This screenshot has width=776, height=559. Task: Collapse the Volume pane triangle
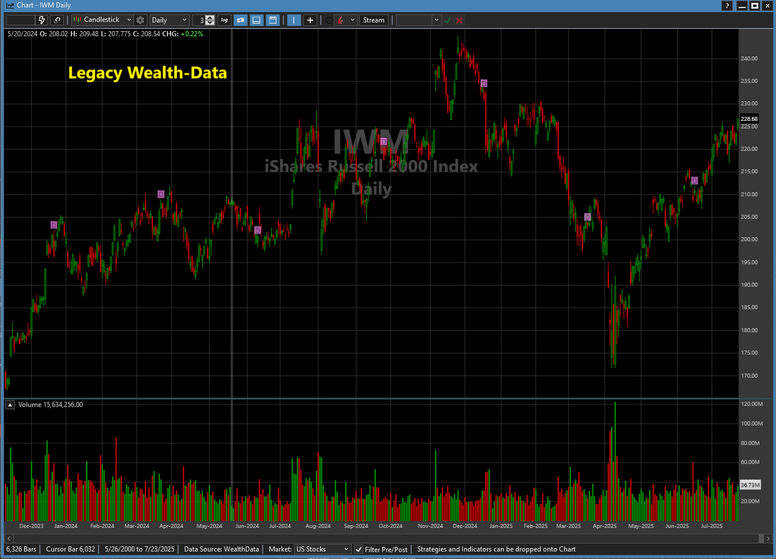tap(10, 405)
